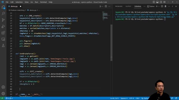This screenshot has width=179, height=100.
Task: Change indentation via Spaces: 4
Action: pos(124,98)
